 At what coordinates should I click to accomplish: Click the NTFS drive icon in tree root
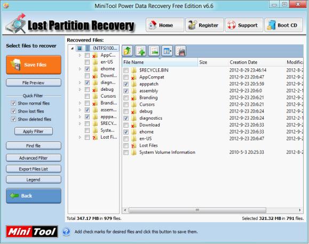88,48
